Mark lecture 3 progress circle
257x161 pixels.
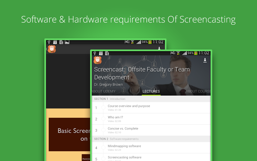pos(103,130)
